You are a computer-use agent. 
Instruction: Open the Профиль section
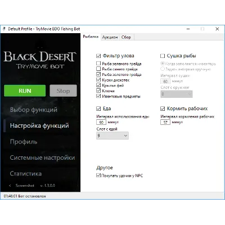click(24, 142)
